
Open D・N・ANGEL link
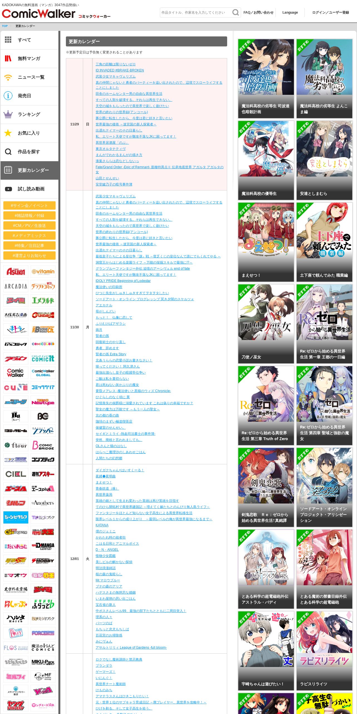tap(107, 550)
